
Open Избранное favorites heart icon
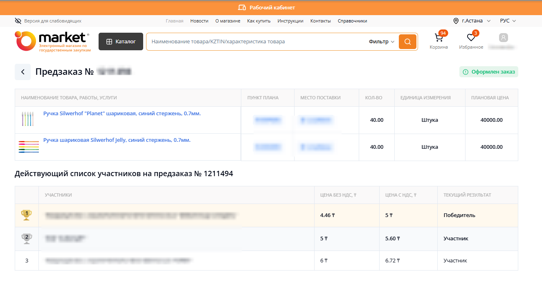(x=471, y=38)
